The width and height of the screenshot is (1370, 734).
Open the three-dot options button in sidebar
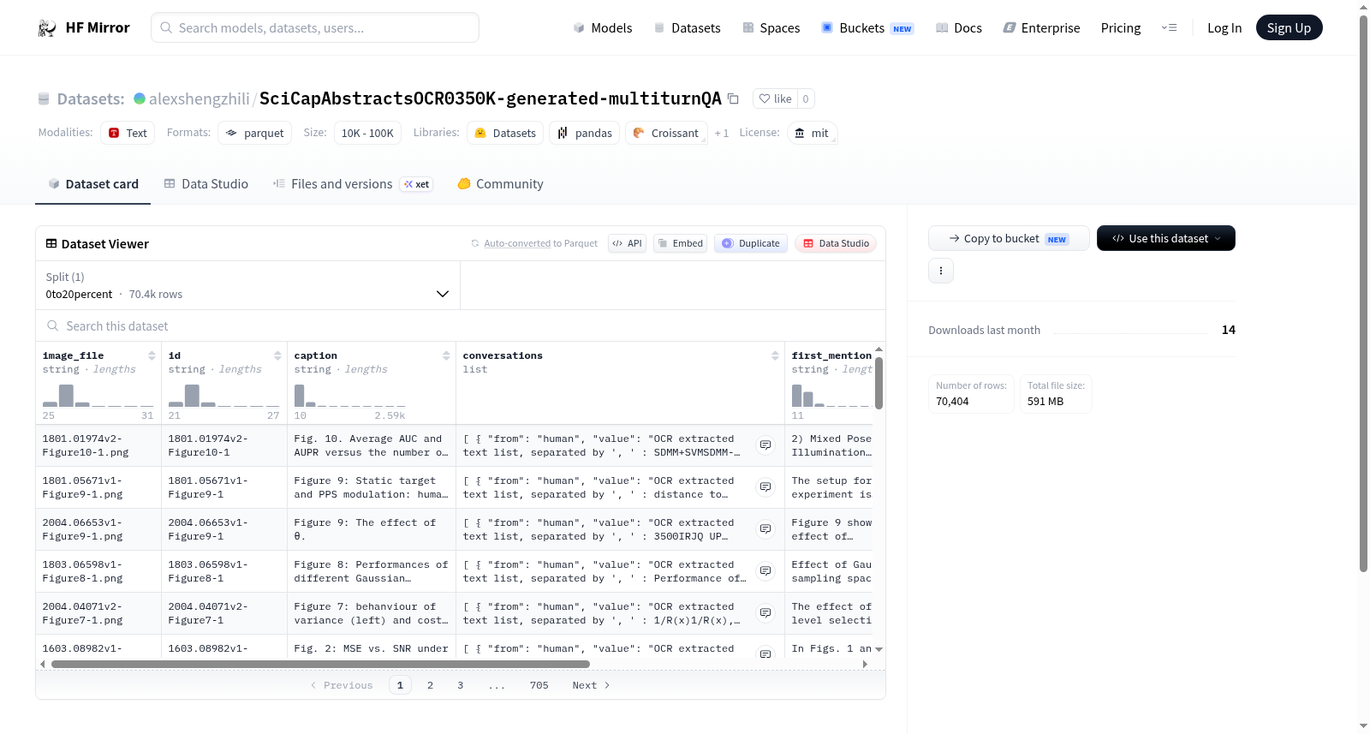pyautogui.click(x=941, y=271)
